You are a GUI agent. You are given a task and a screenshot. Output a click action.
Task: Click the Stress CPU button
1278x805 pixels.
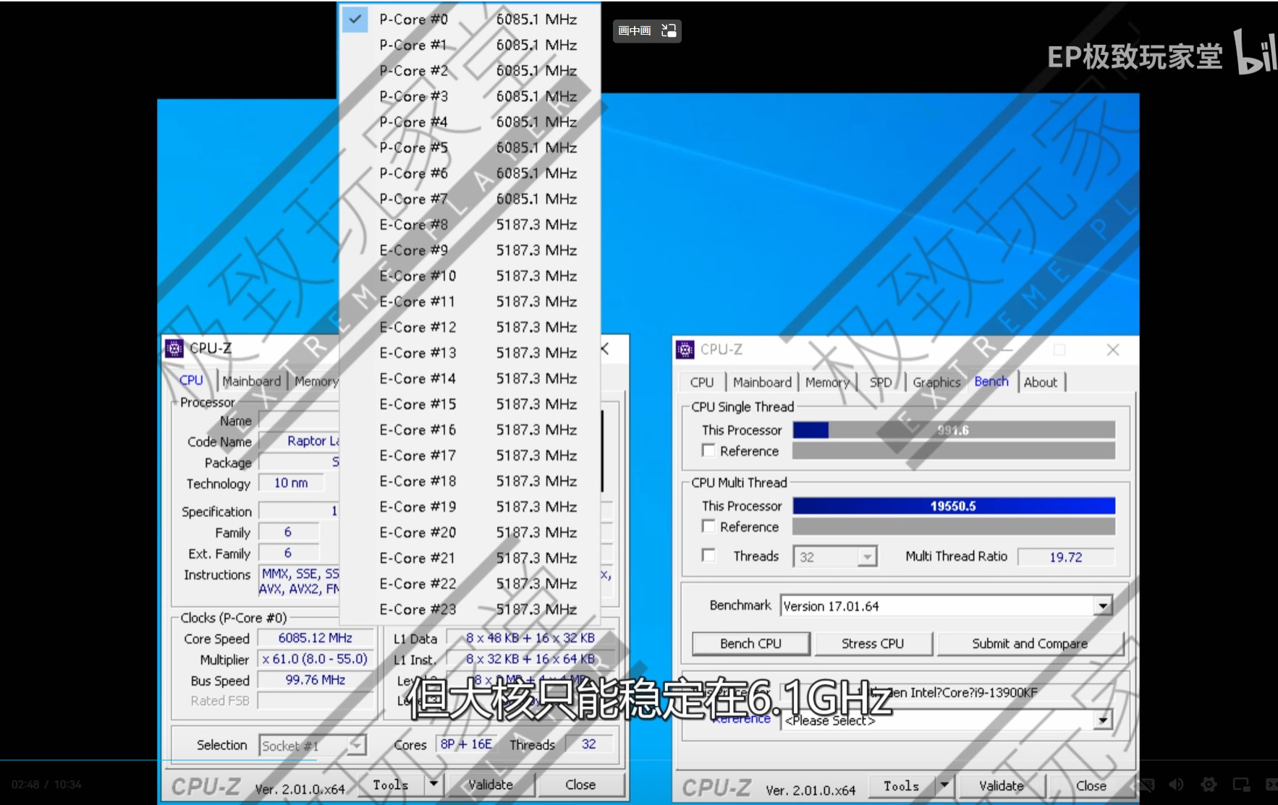coord(873,644)
